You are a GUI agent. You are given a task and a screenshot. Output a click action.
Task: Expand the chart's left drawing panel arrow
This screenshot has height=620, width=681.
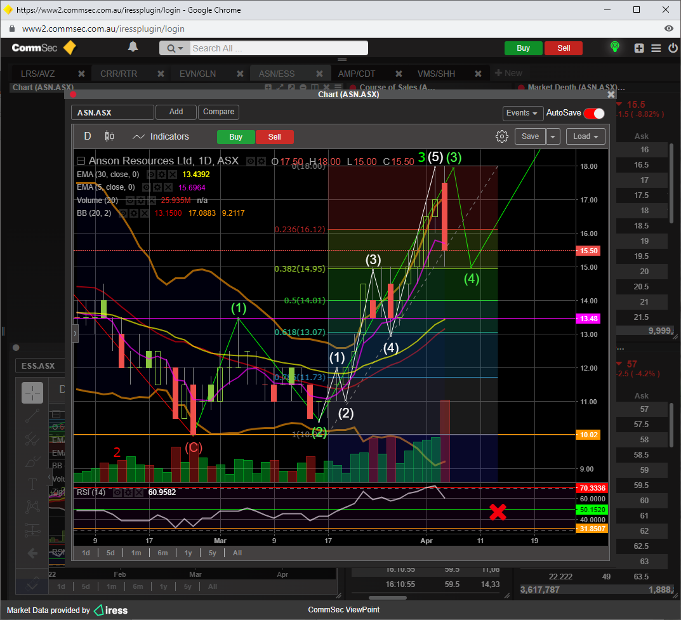75,333
